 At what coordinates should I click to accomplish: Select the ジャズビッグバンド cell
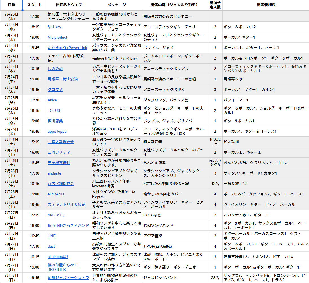point(175,278)
